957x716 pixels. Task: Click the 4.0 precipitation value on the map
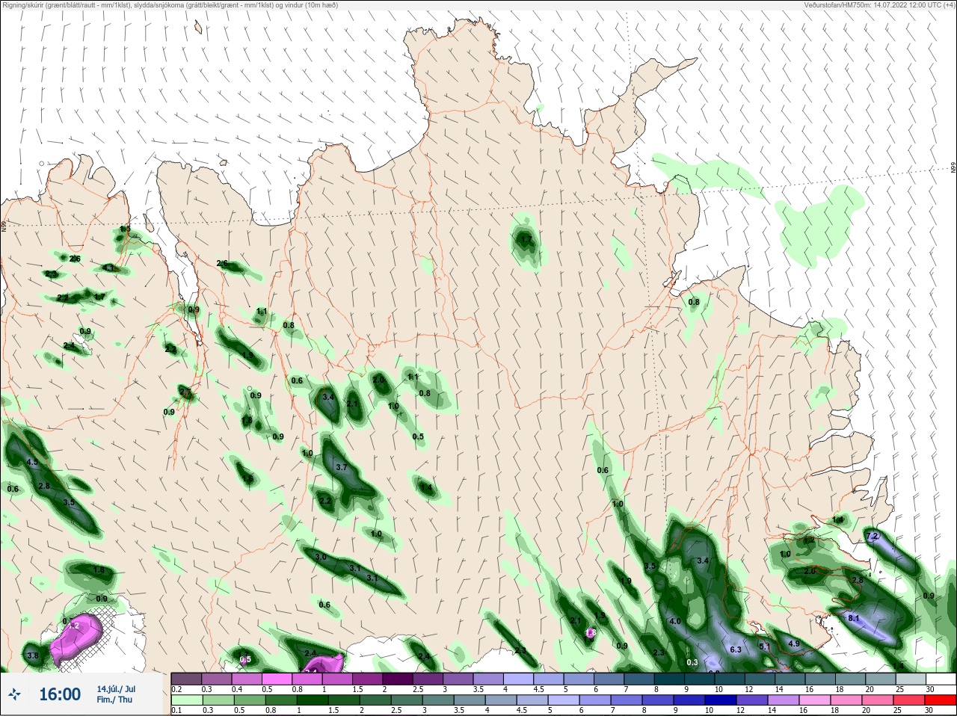coord(674,621)
